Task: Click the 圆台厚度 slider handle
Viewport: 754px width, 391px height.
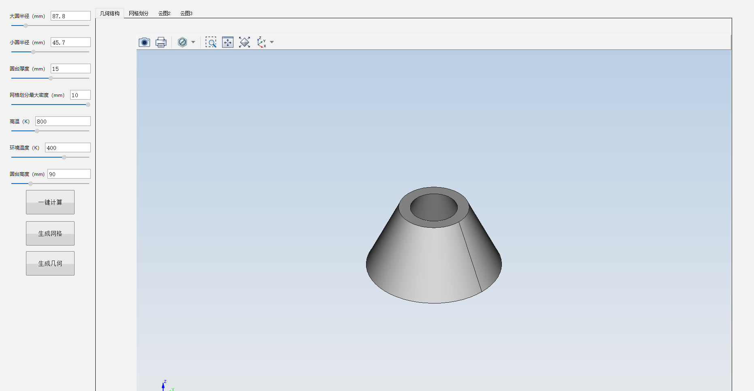Action: coord(51,78)
